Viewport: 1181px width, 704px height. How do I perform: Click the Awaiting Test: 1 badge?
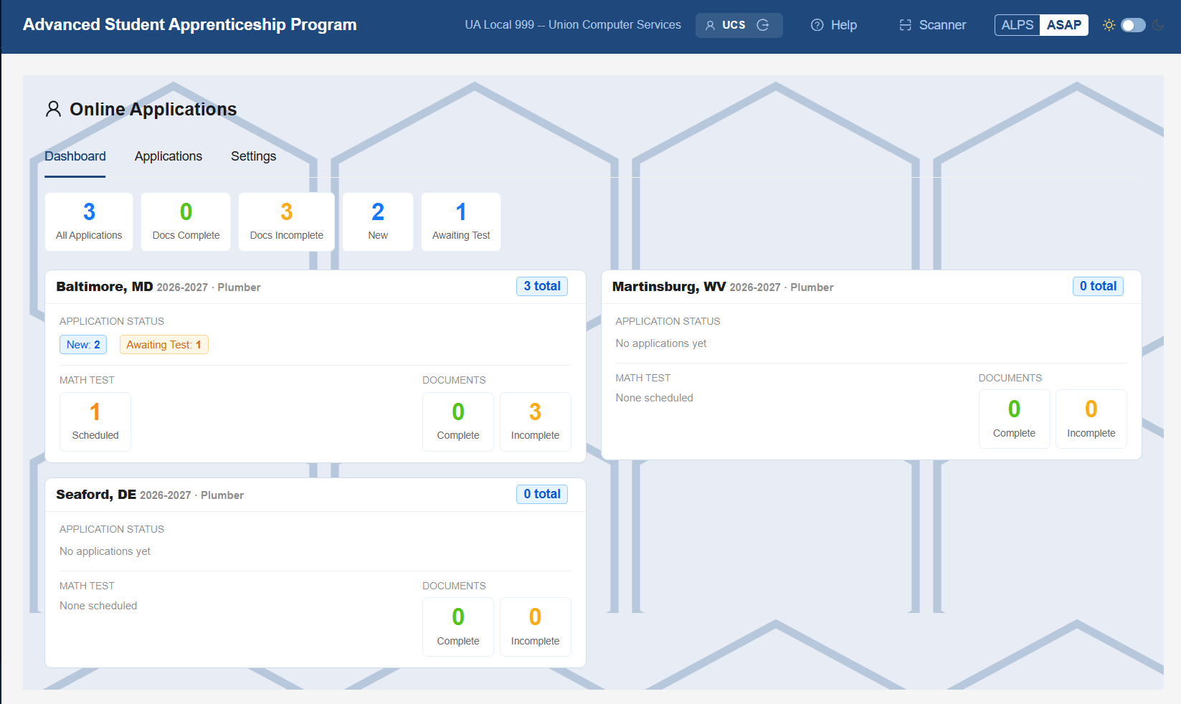(x=163, y=345)
